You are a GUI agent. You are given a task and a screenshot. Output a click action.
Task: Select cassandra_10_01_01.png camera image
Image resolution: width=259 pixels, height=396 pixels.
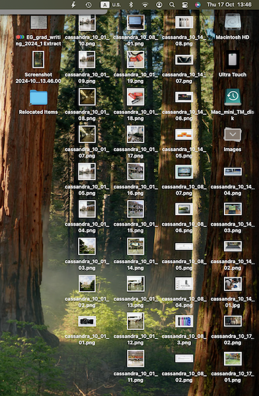(87, 321)
